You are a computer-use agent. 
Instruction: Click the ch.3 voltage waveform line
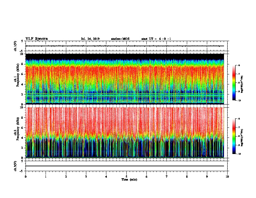[x=124, y=166]
